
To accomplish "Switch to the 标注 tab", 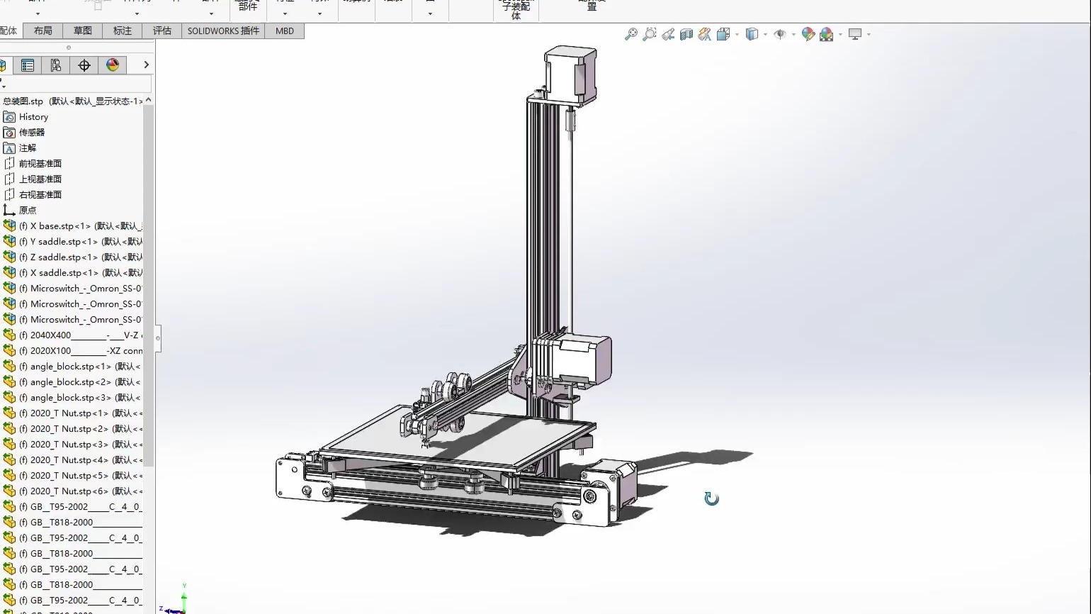I will click(x=123, y=31).
